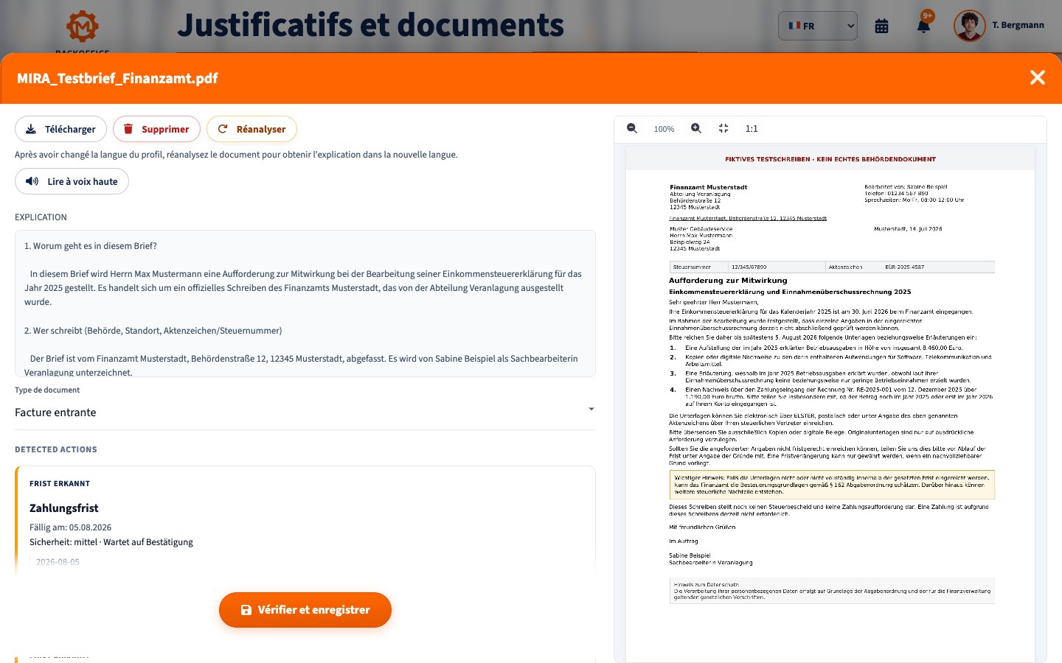
Task: Zoom in the PDF preview
Action: (x=696, y=128)
